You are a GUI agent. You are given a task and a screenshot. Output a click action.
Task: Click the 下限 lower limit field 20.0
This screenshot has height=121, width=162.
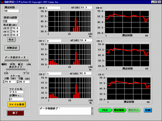24,82
